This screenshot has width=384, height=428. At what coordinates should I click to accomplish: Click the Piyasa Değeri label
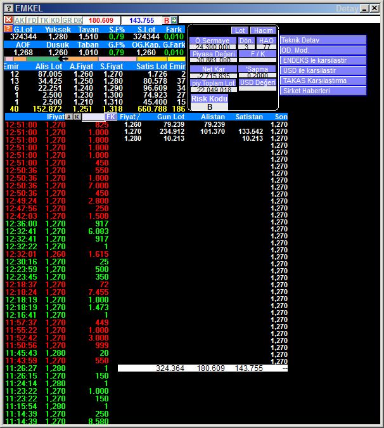pos(214,54)
